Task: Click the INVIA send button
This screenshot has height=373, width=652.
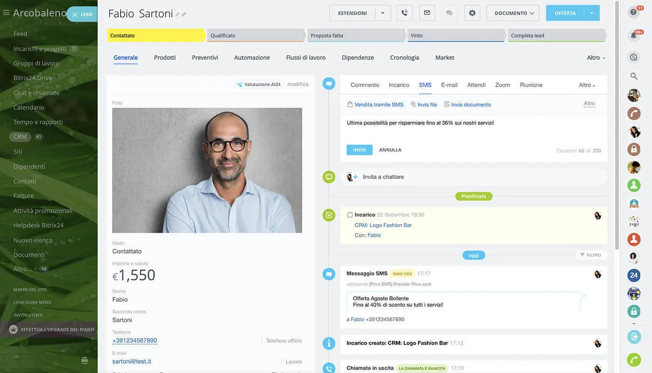Action: (360, 150)
